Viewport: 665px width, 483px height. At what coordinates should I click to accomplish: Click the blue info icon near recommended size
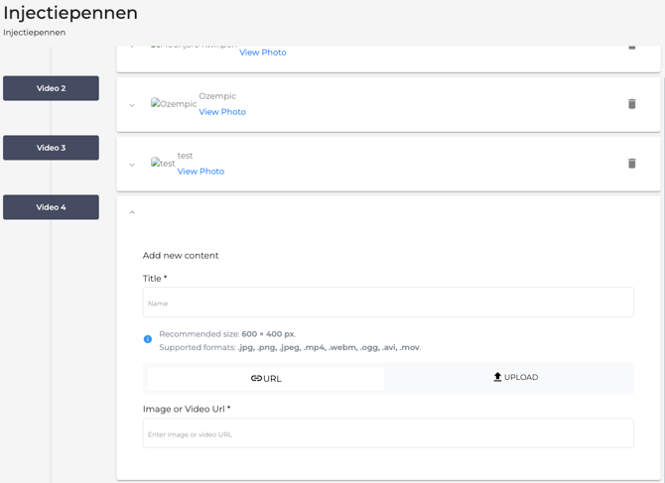point(148,339)
